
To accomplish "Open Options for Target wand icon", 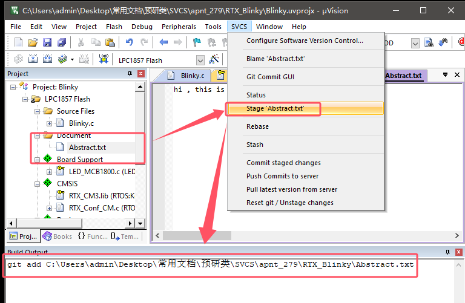I will pos(214,60).
